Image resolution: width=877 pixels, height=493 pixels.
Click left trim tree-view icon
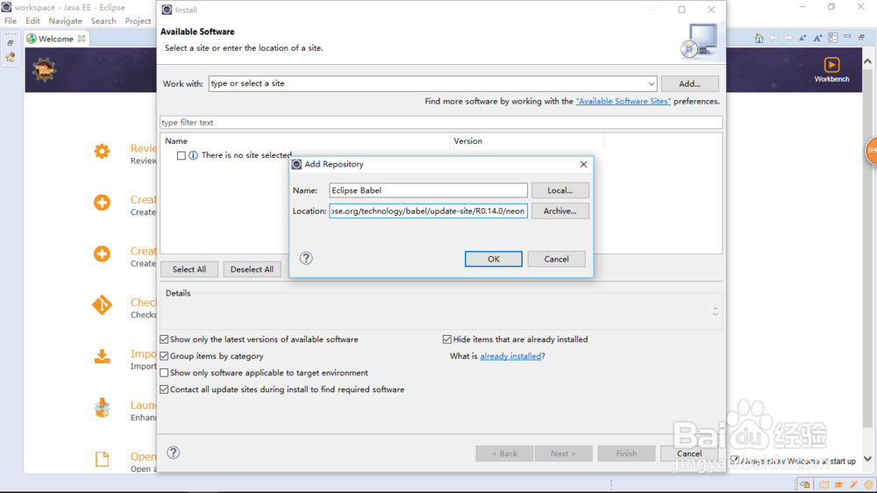point(10,57)
